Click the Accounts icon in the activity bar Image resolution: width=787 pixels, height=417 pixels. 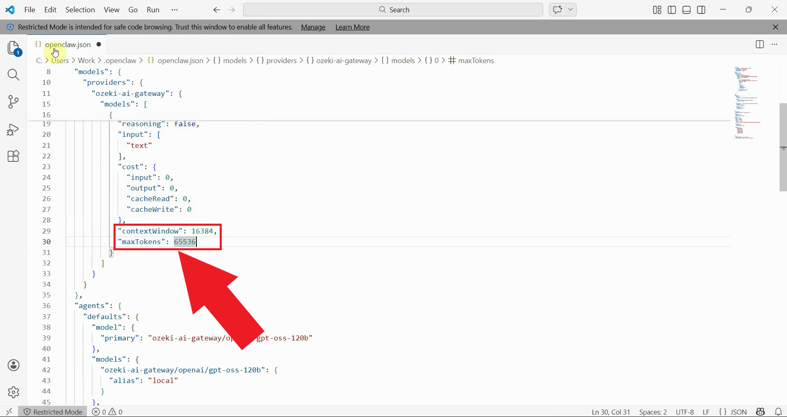click(14, 365)
